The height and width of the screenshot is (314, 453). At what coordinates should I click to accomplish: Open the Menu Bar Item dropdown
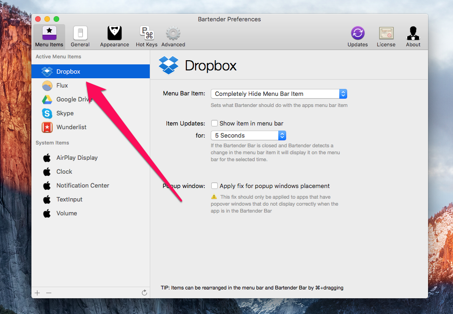279,94
